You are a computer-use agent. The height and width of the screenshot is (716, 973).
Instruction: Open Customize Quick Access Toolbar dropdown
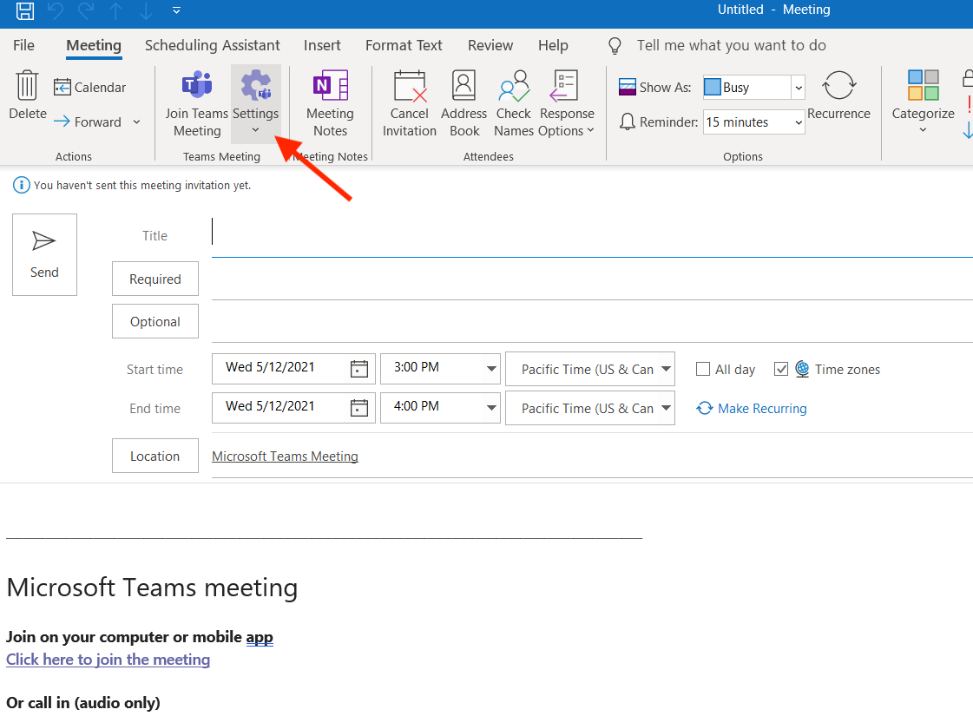(x=176, y=10)
